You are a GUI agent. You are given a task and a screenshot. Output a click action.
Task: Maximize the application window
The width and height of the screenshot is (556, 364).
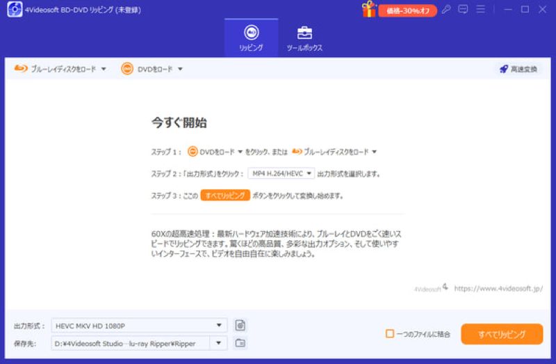coord(525,10)
